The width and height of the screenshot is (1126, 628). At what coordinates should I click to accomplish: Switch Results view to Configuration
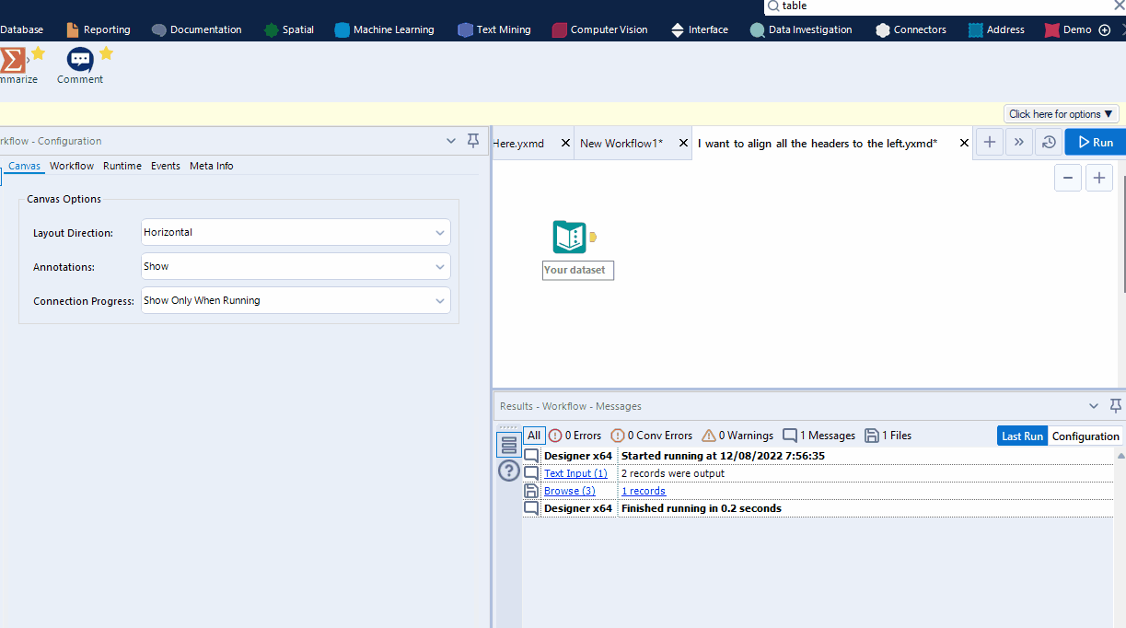click(x=1085, y=436)
